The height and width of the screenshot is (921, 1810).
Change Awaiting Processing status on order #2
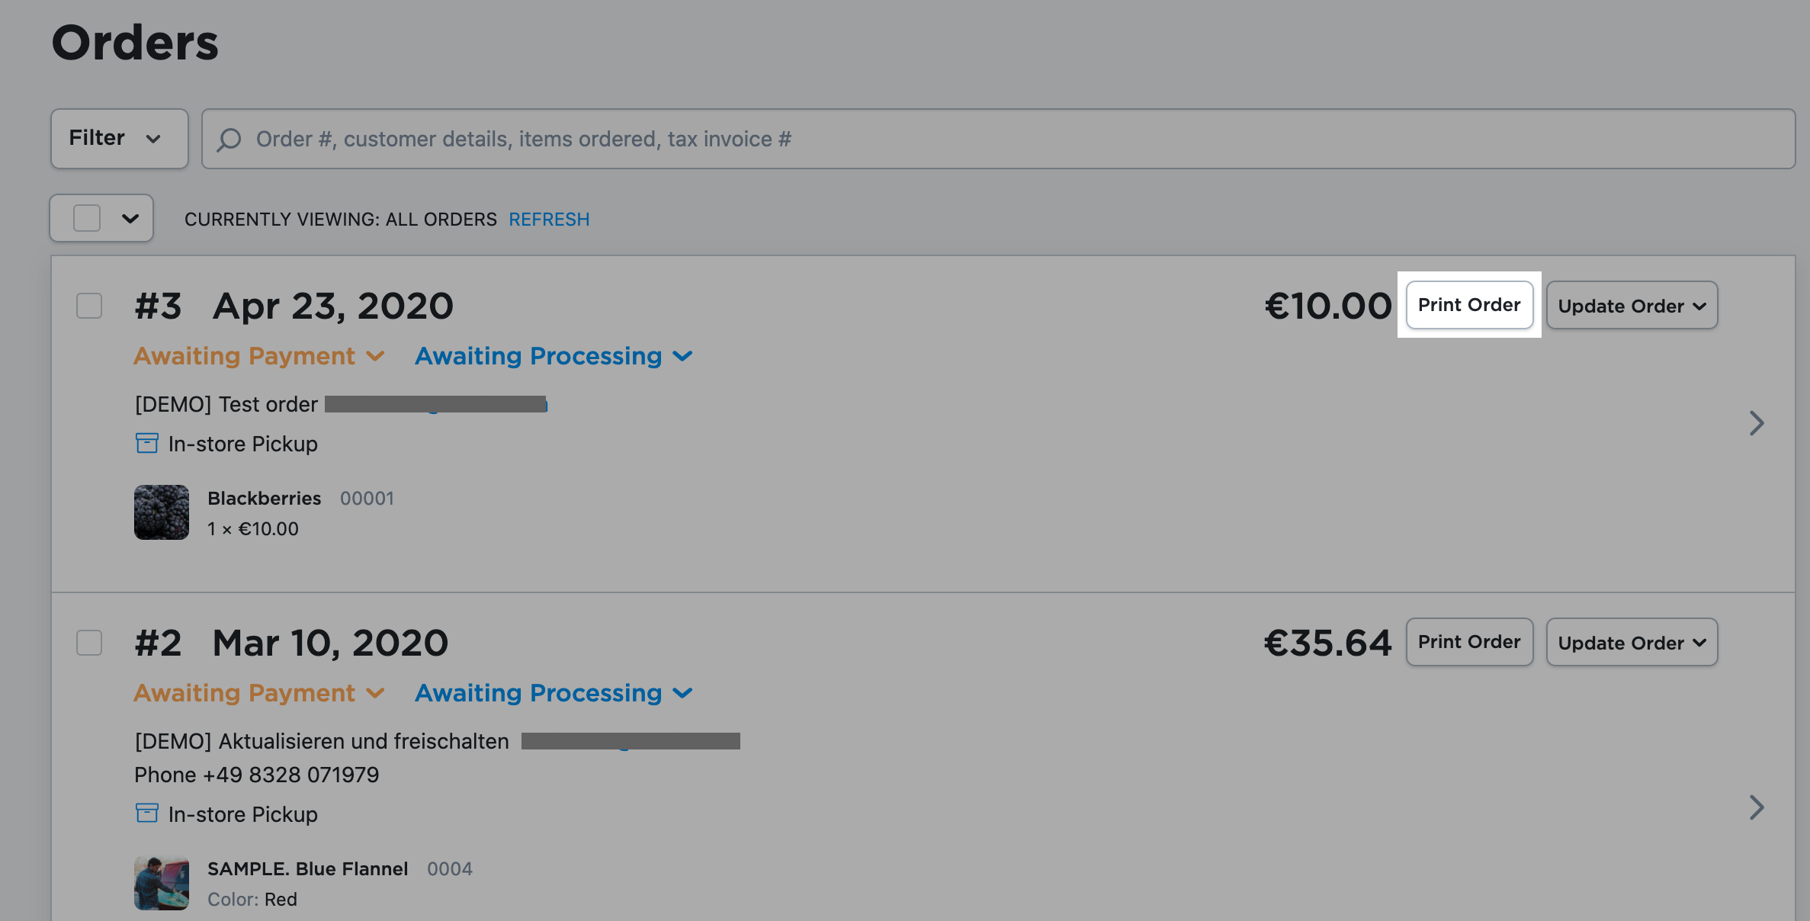click(x=554, y=693)
